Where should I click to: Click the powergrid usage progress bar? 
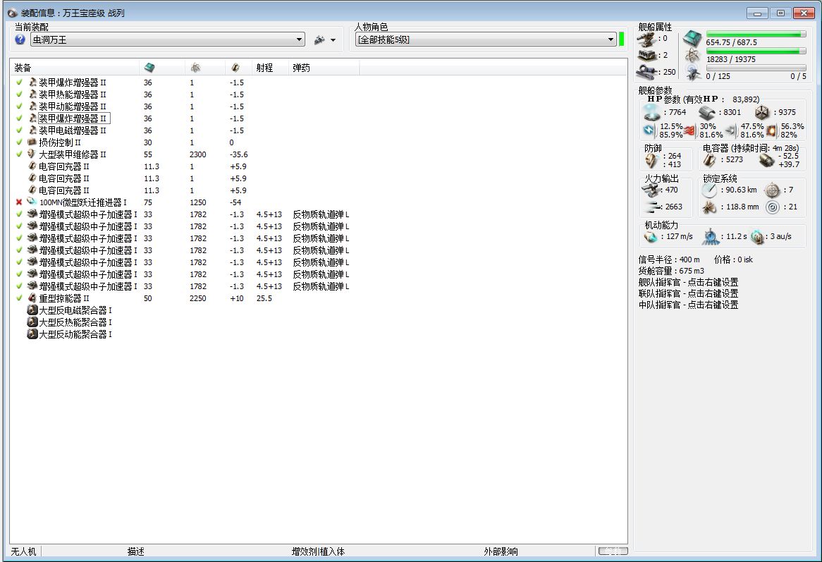point(756,51)
